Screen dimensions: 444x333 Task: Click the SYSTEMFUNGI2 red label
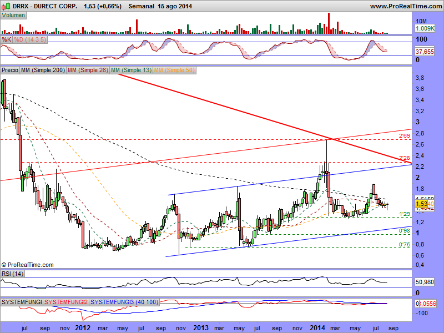pos(65,302)
